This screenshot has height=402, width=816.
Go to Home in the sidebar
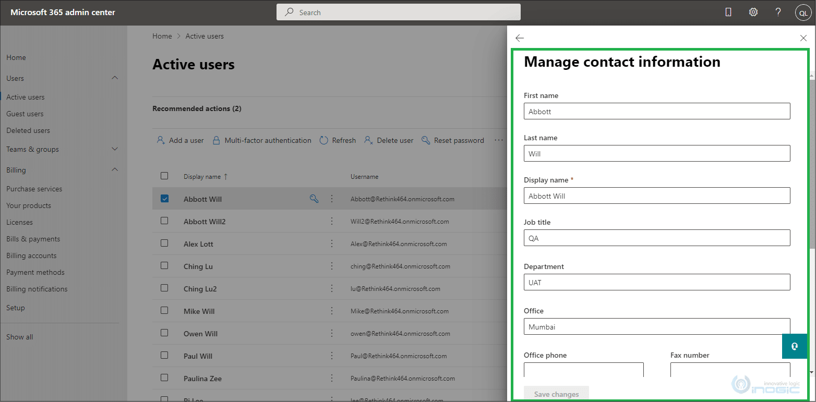coord(16,57)
